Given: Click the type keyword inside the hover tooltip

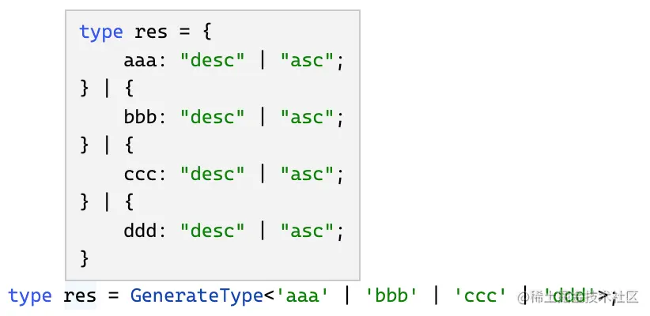Looking at the screenshot, I should 101,32.
